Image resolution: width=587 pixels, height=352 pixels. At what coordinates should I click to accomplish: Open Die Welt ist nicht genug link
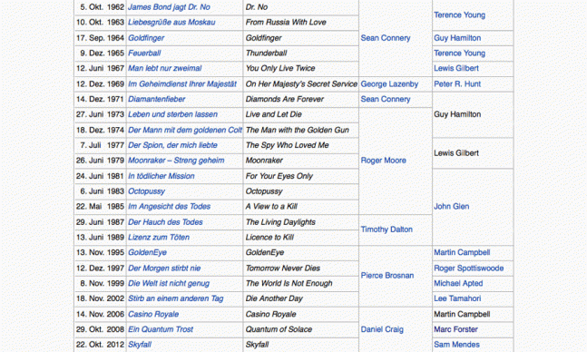(x=169, y=283)
